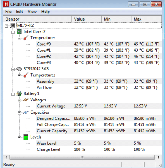Screen dimensions: 165x168
Task: Click the M17X-R2 computer icon
Action: 13,25
